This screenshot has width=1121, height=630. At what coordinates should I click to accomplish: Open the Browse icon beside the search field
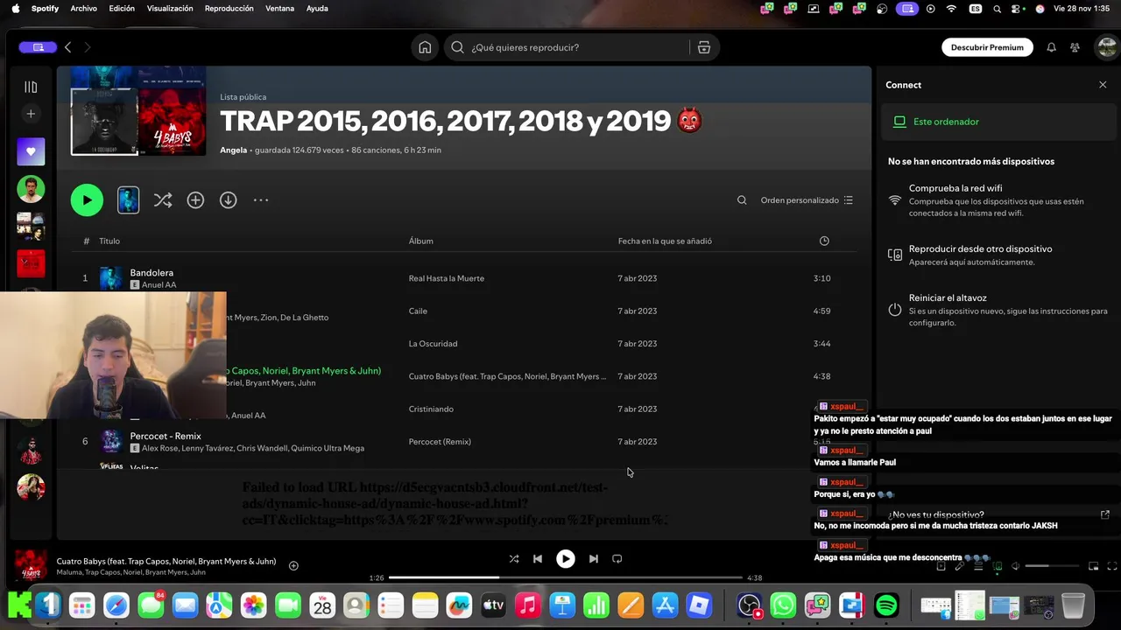(x=704, y=47)
